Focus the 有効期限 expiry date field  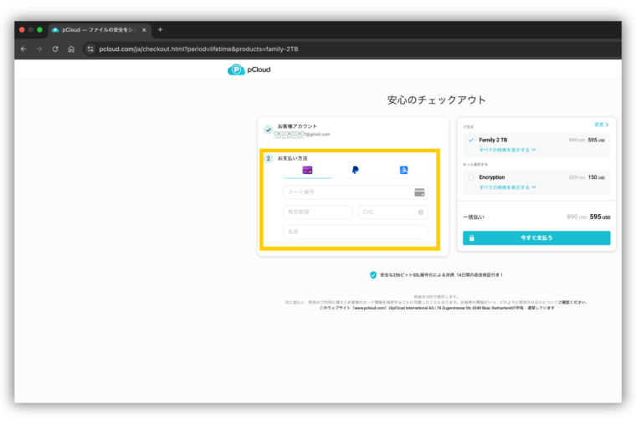(318, 212)
